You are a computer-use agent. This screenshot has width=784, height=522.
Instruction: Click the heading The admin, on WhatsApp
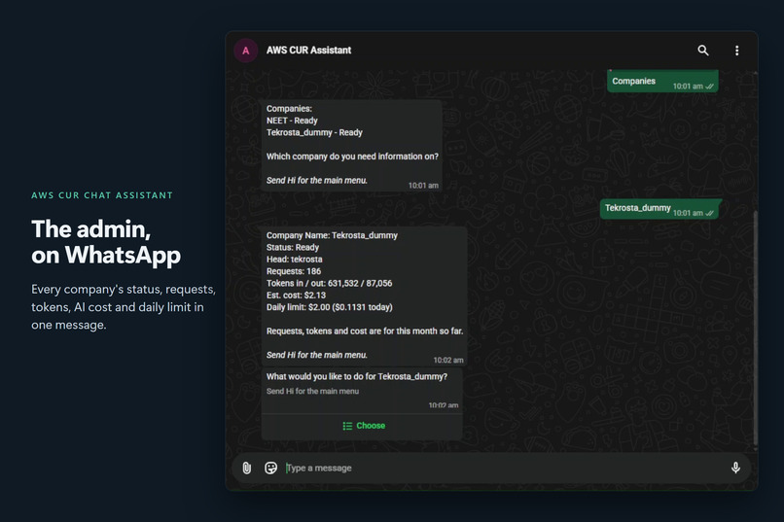coord(106,242)
